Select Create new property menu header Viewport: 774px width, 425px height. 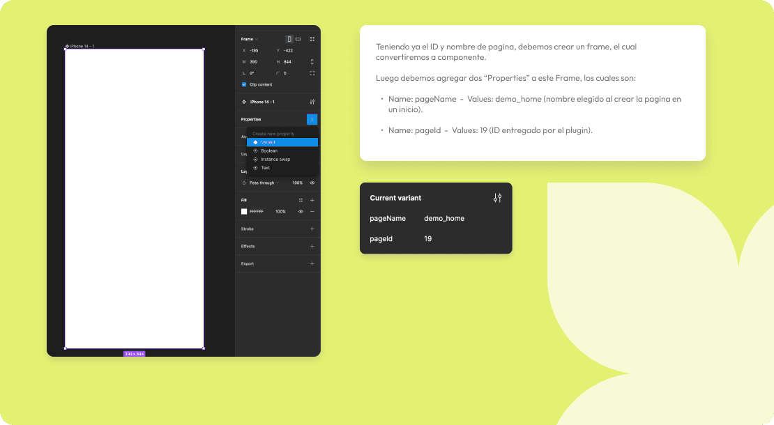(x=274, y=132)
